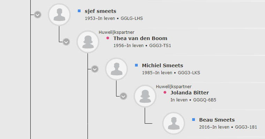Open Beau Smeets name link

(217, 120)
